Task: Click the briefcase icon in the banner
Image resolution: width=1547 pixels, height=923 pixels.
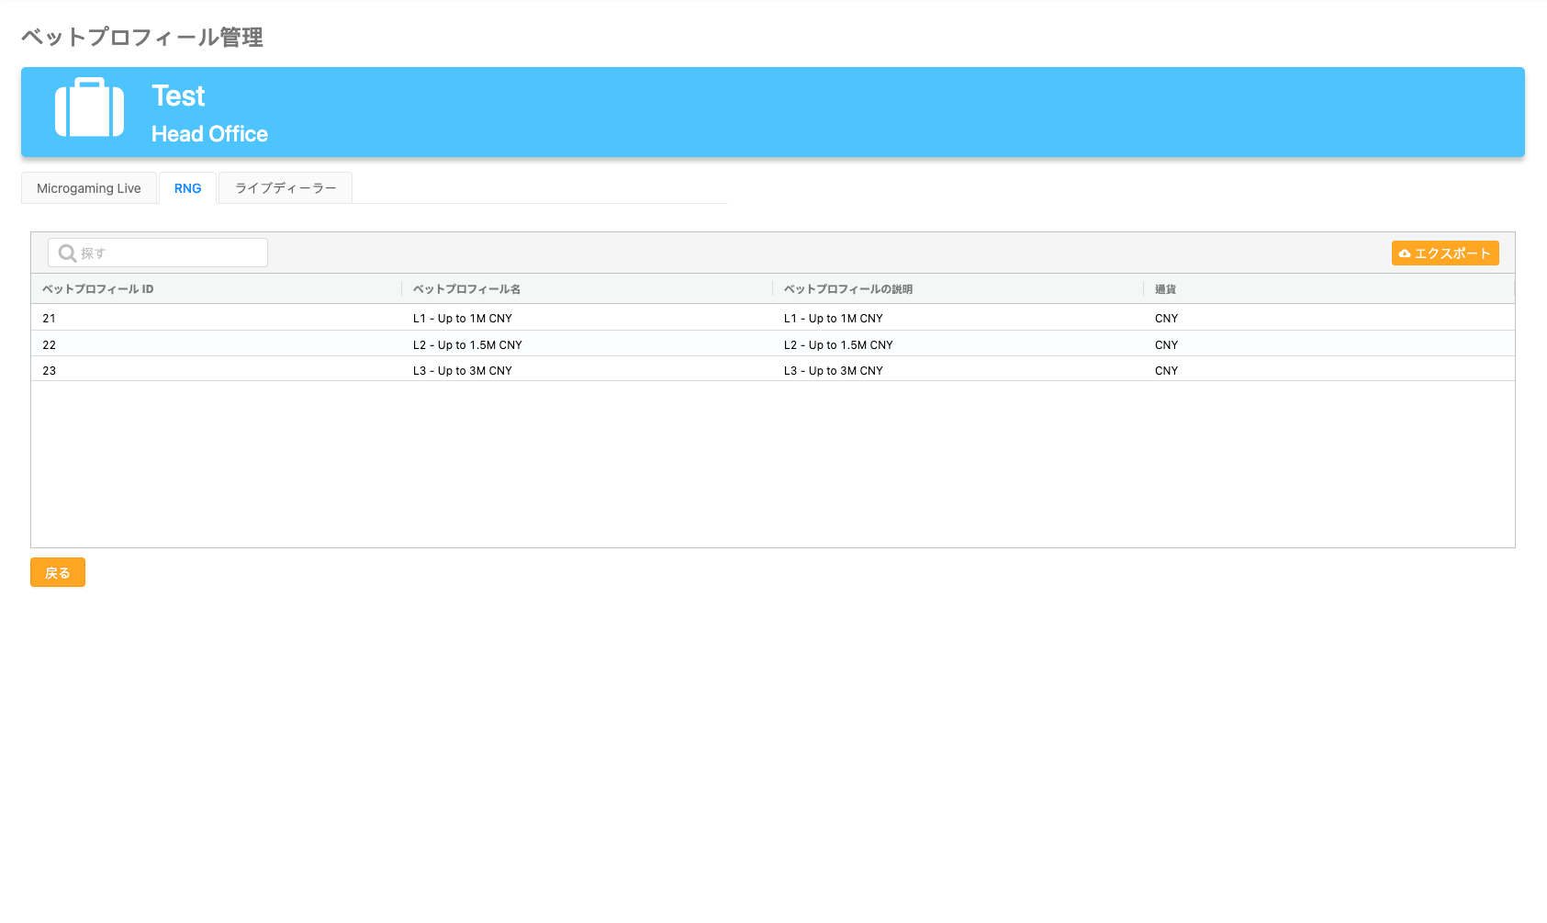Action: click(x=89, y=108)
